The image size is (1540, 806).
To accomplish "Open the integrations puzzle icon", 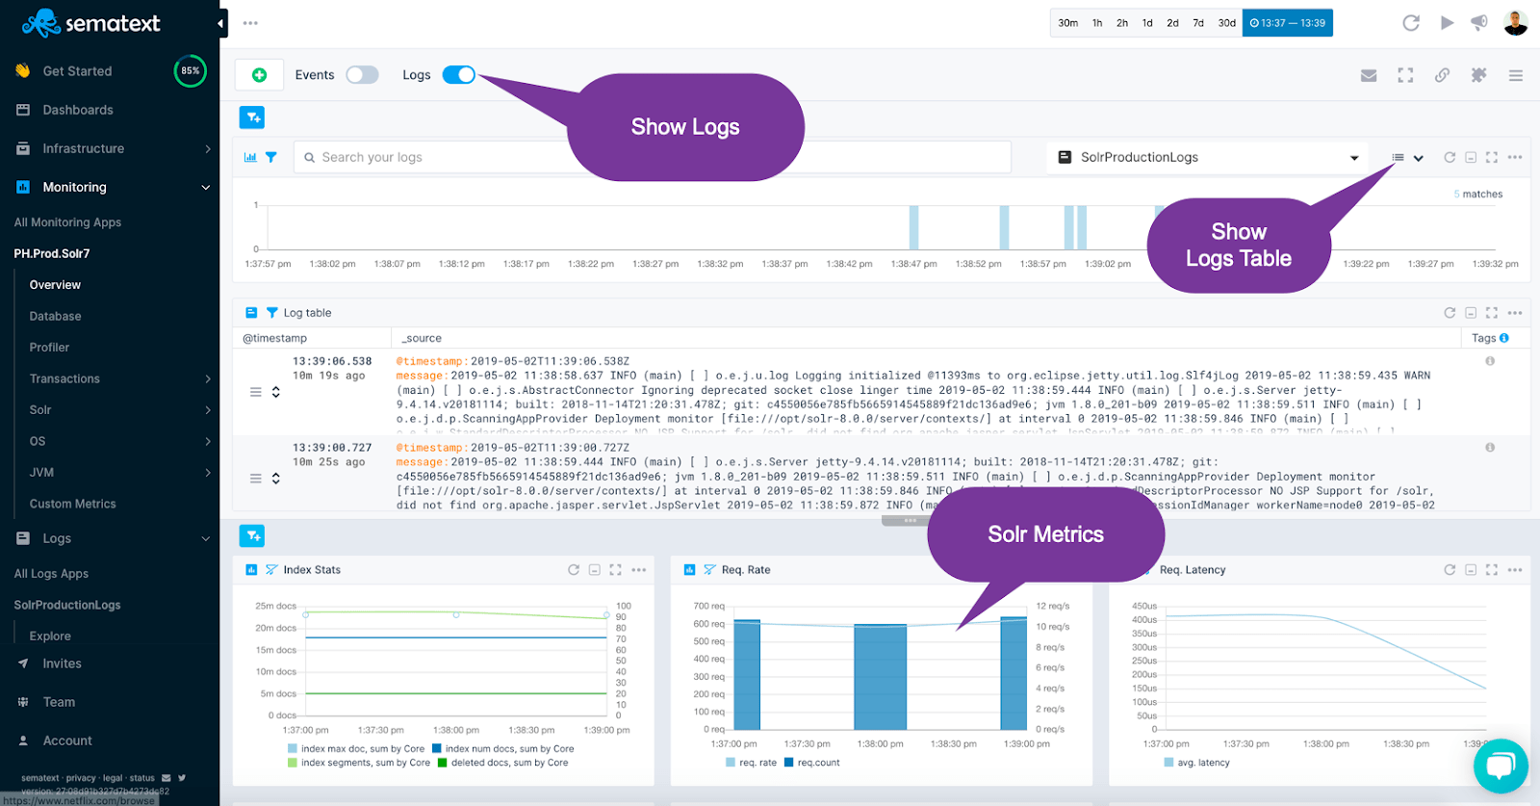I will coord(1479,75).
